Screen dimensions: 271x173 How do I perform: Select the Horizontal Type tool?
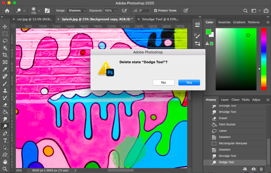5,140
